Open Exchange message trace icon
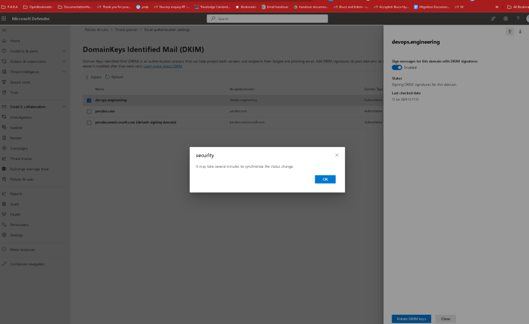The image size is (529, 324). click(x=4, y=169)
